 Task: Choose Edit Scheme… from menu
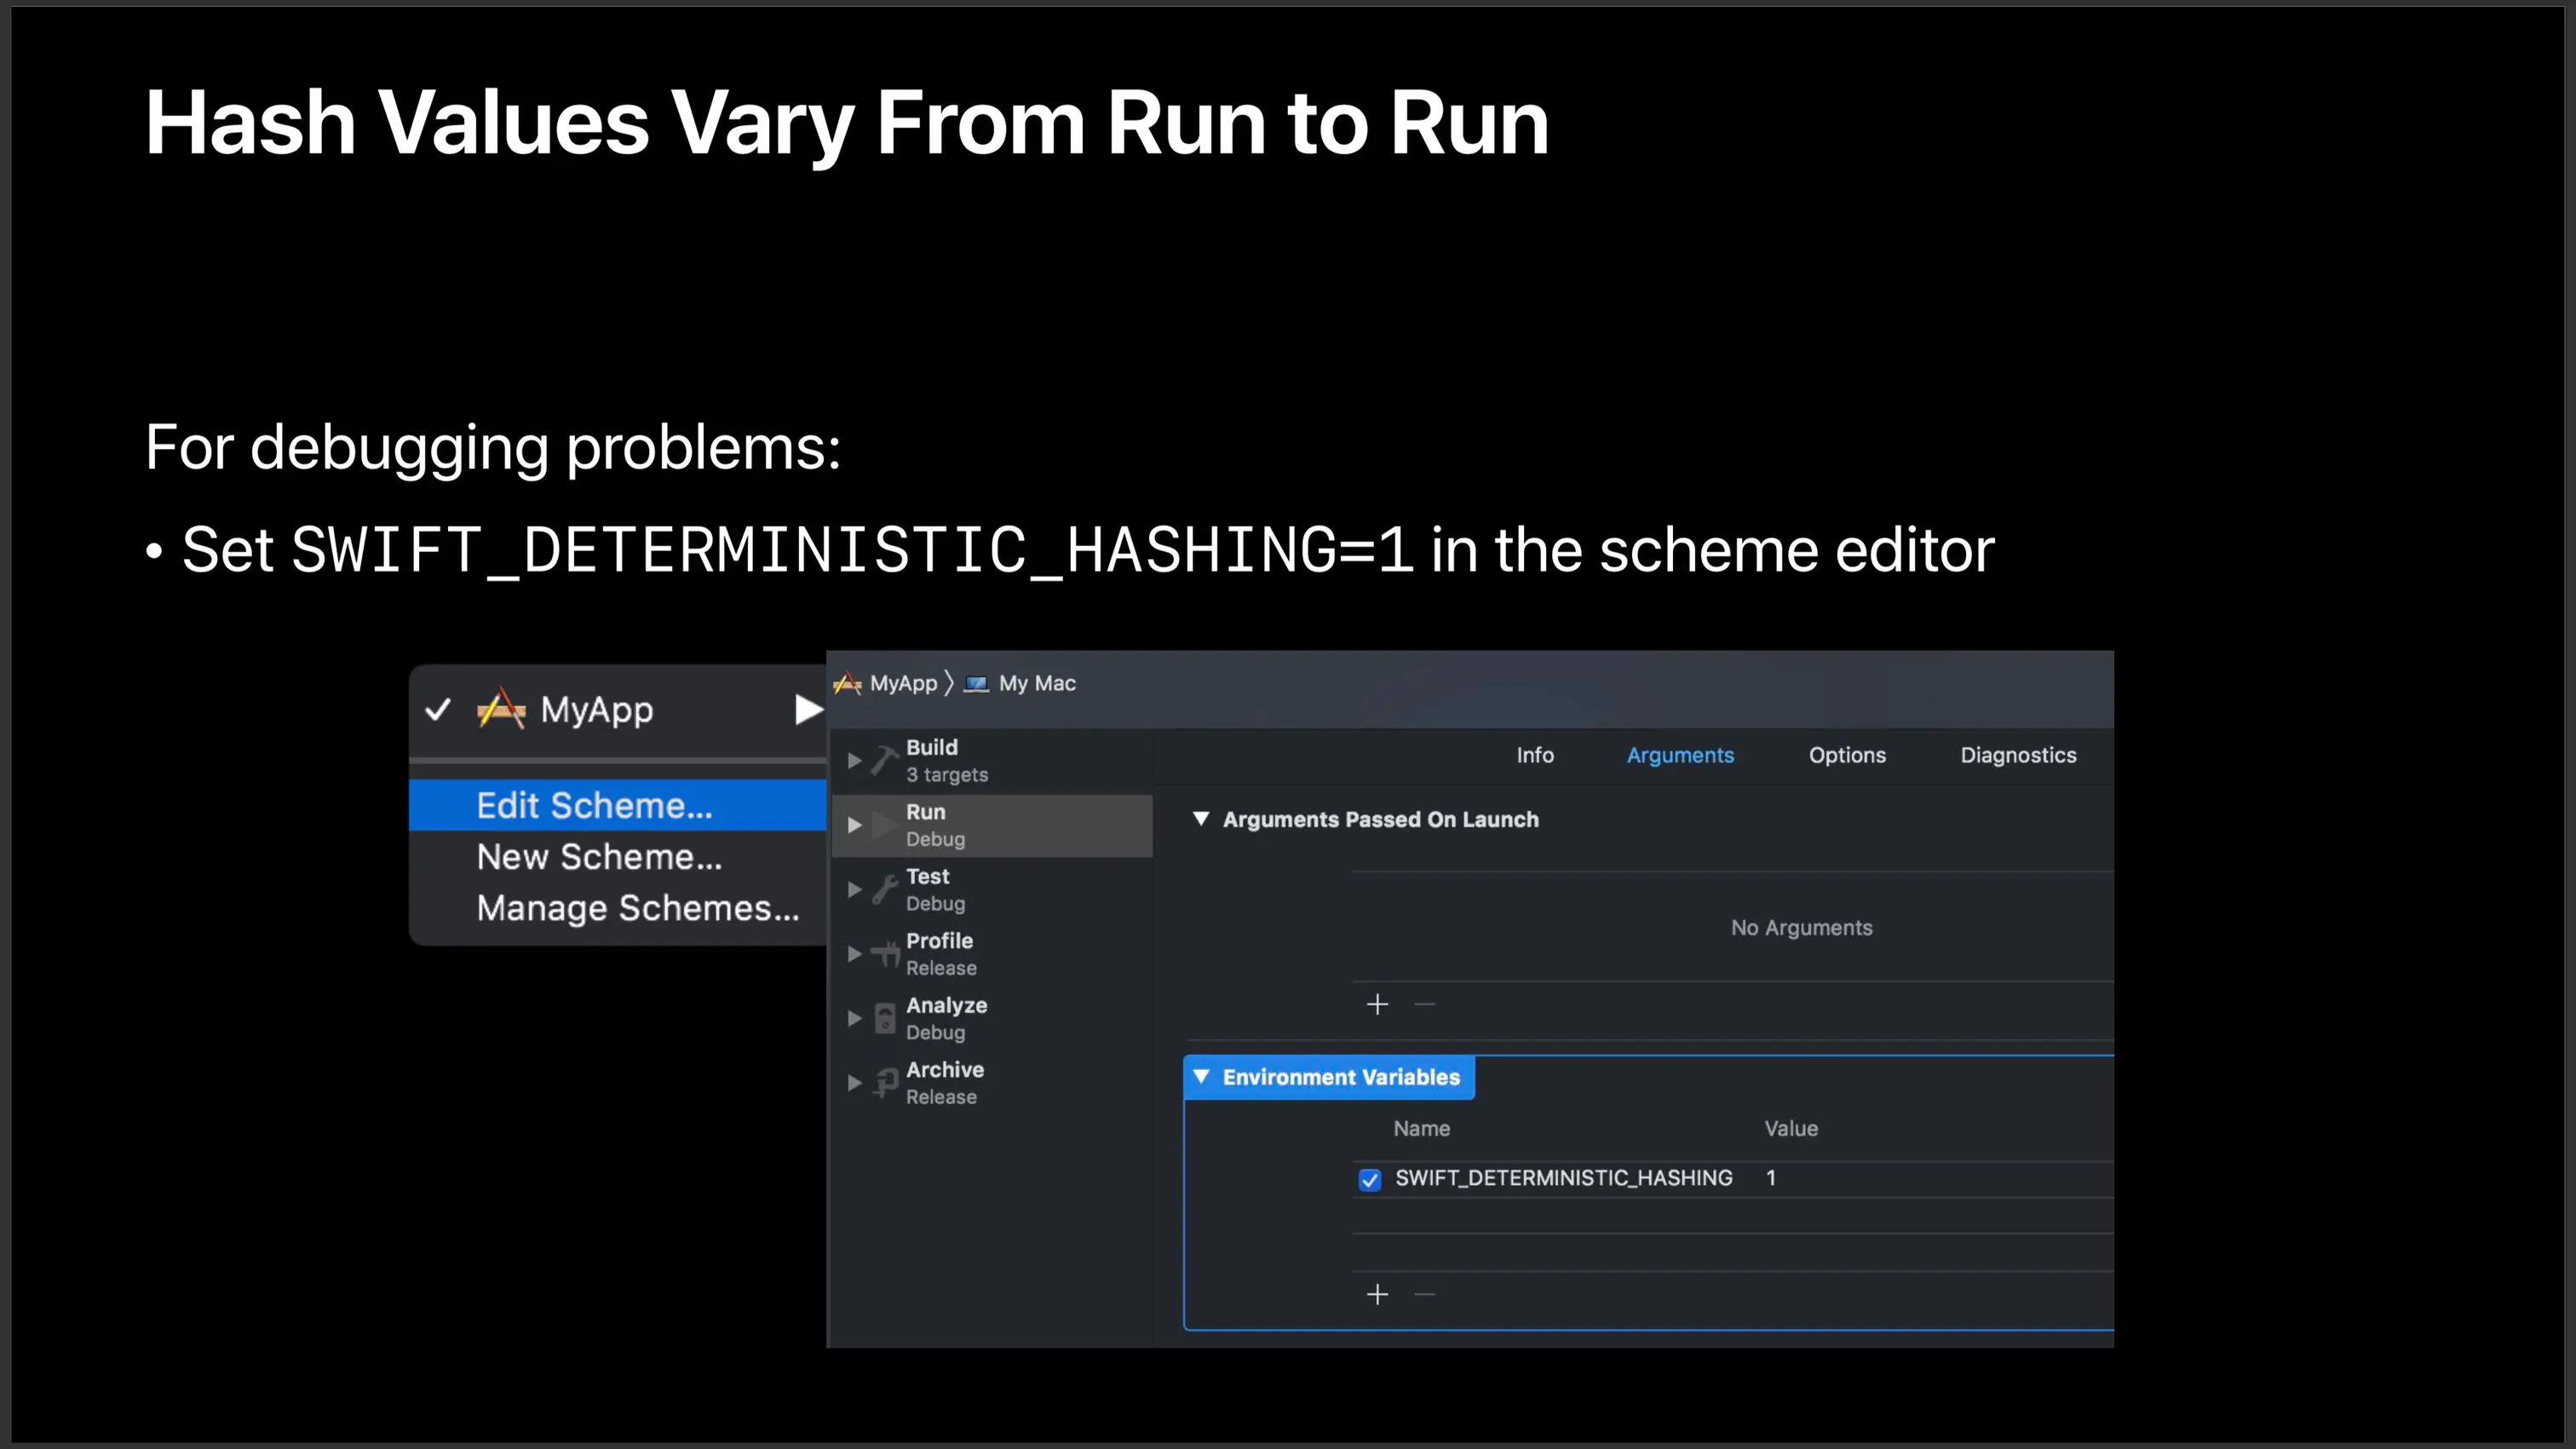click(x=594, y=805)
